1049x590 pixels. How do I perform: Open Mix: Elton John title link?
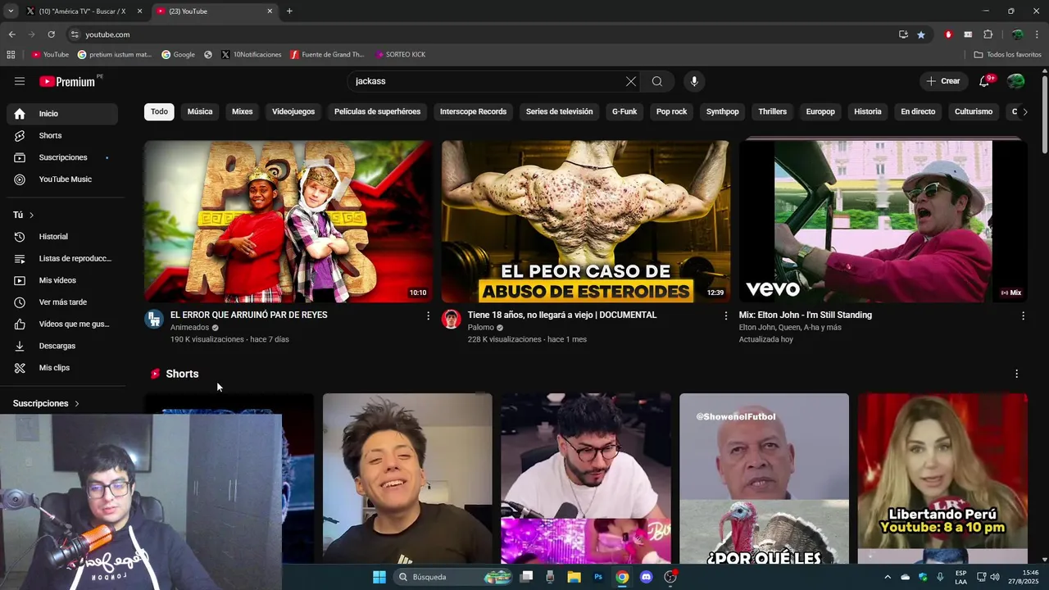tap(806, 315)
